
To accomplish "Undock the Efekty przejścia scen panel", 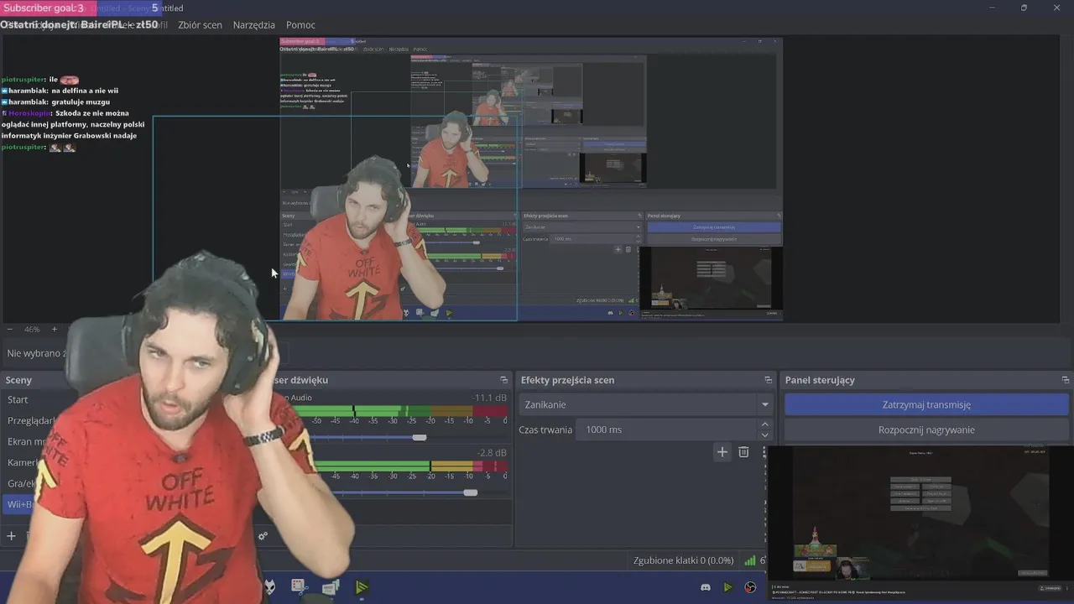I will tap(768, 380).
